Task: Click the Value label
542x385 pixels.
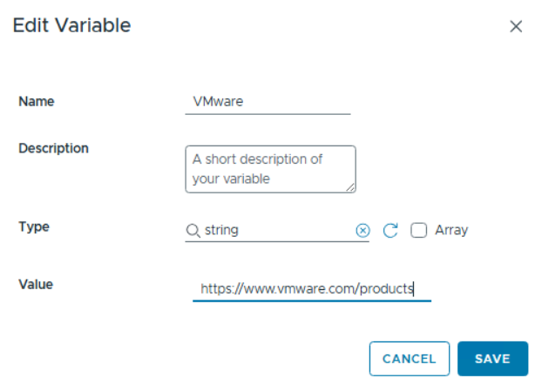Action: [36, 283]
